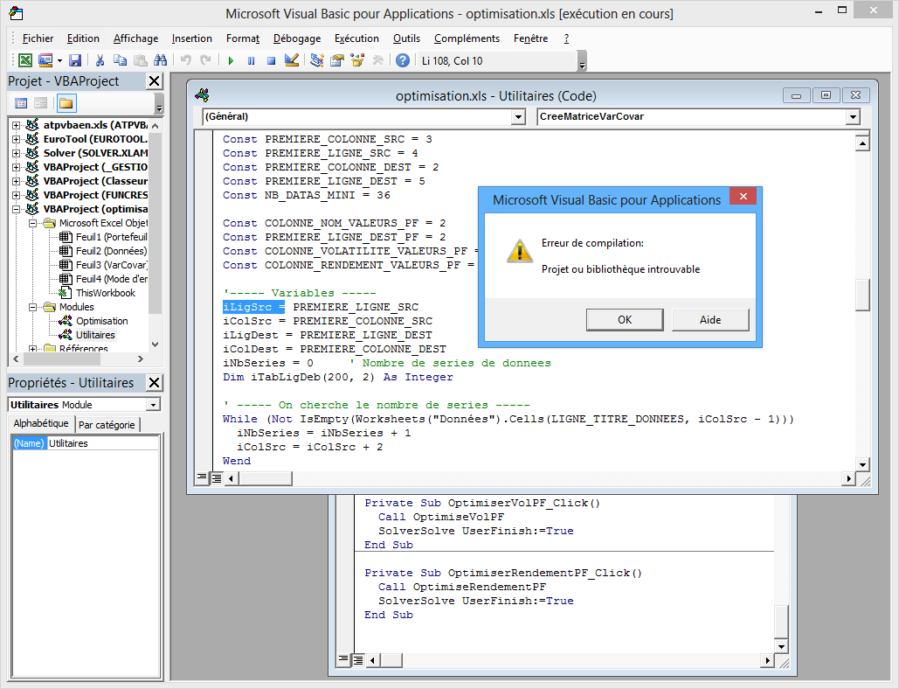This screenshot has width=899, height=689.
Task: Click the blue Help question mark icon
Action: [402, 60]
